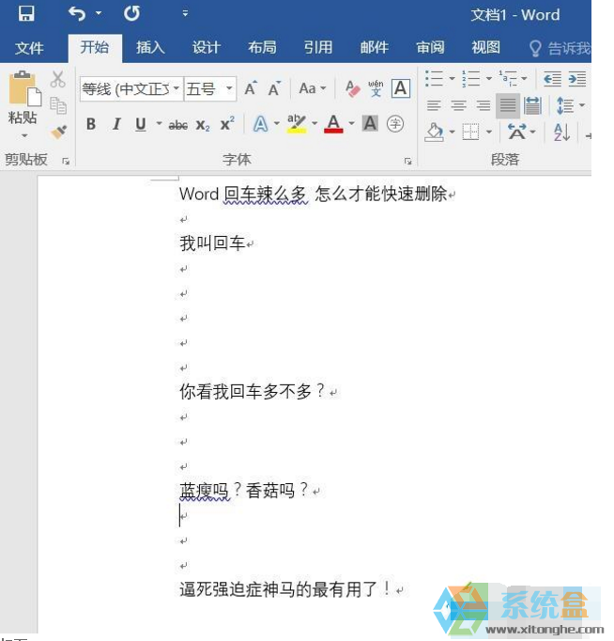
Task: Toggle Bold formatting
Action: 91,124
